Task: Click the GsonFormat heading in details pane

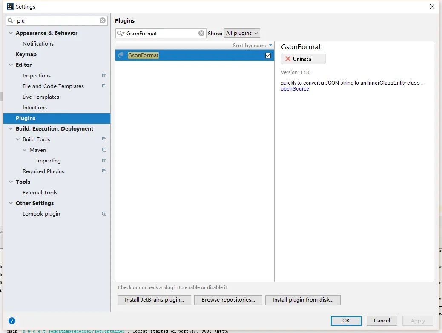Action: click(x=301, y=47)
